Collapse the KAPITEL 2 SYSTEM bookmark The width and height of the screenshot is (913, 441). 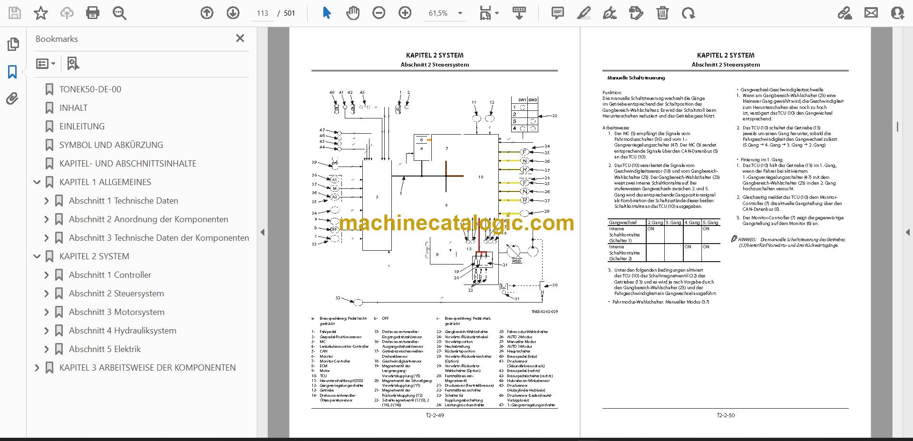tap(37, 256)
